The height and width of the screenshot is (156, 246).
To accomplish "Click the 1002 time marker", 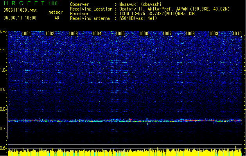I will (x=50, y=34).
